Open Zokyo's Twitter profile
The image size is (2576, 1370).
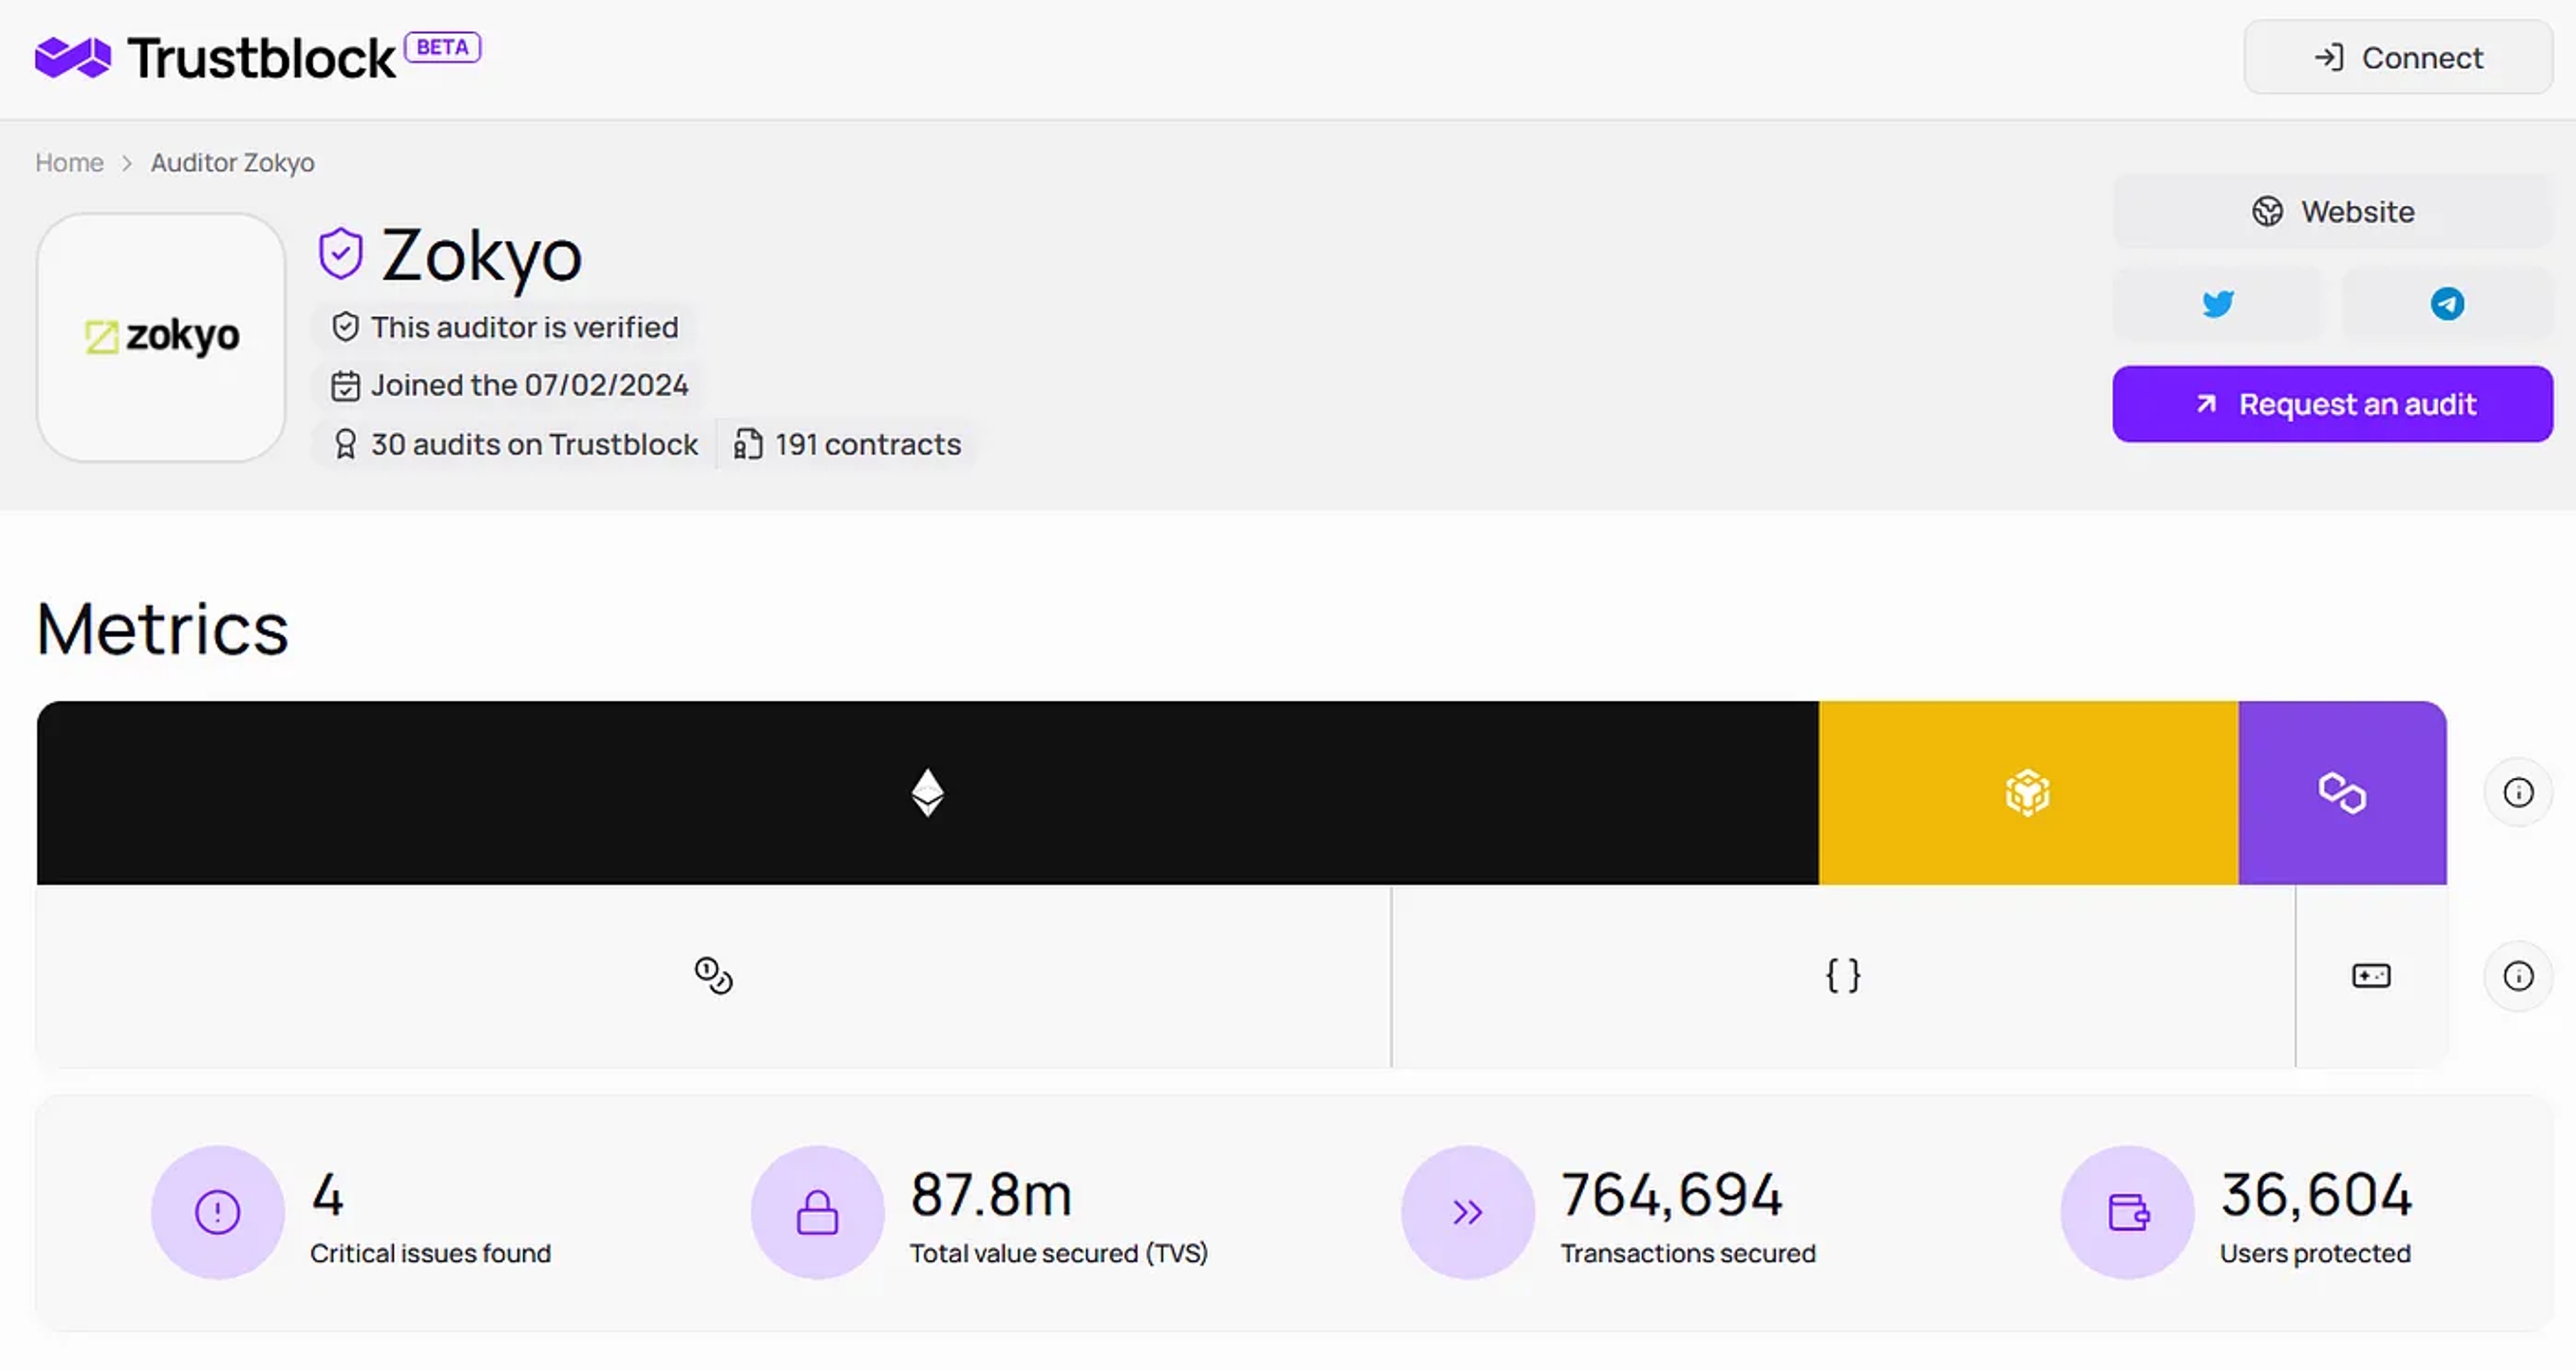point(2217,304)
